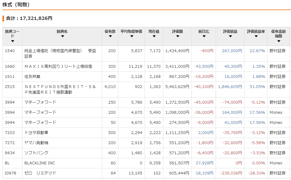Sort by 保有数 column arrow
The height and width of the screenshot is (180, 291).
pyautogui.click(x=110, y=36)
